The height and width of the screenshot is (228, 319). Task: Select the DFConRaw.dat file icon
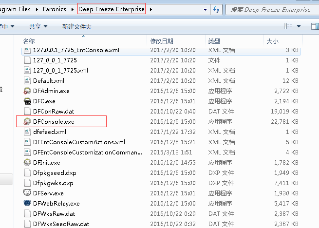tap(27, 111)
